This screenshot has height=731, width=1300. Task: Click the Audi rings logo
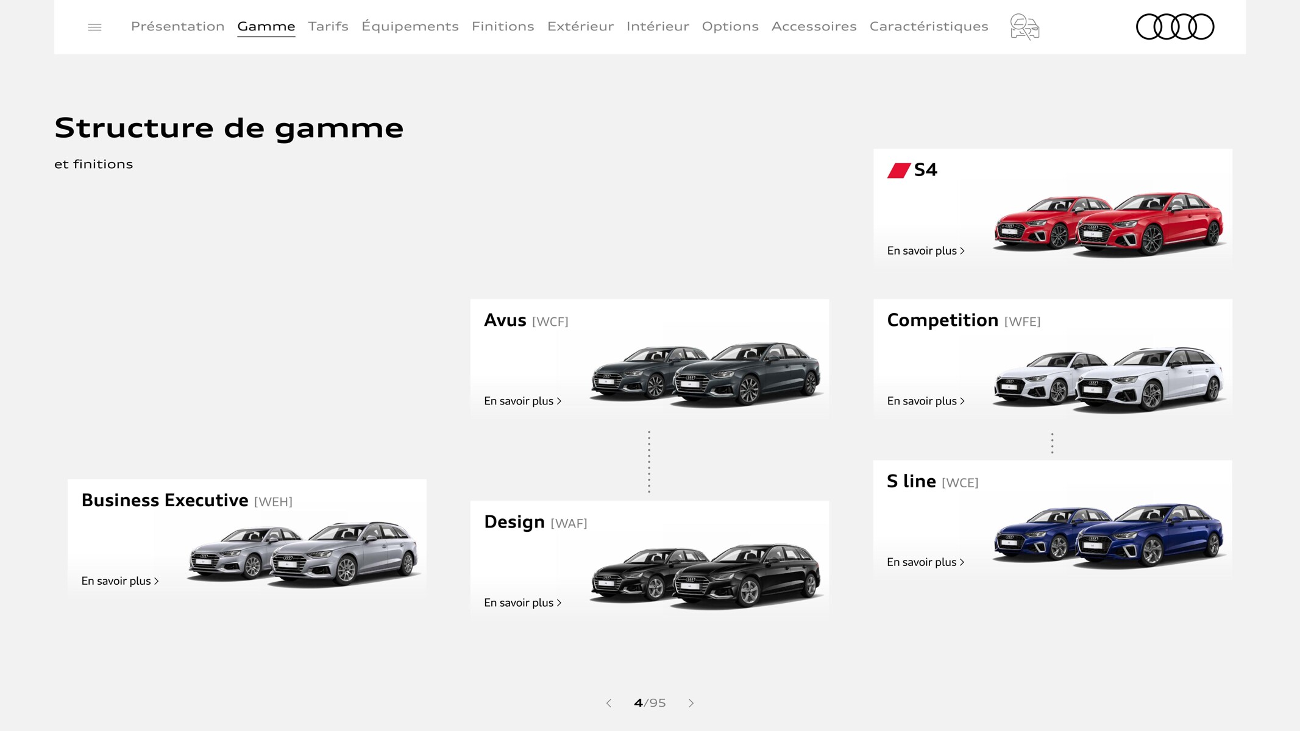(x=1175, y=27)
